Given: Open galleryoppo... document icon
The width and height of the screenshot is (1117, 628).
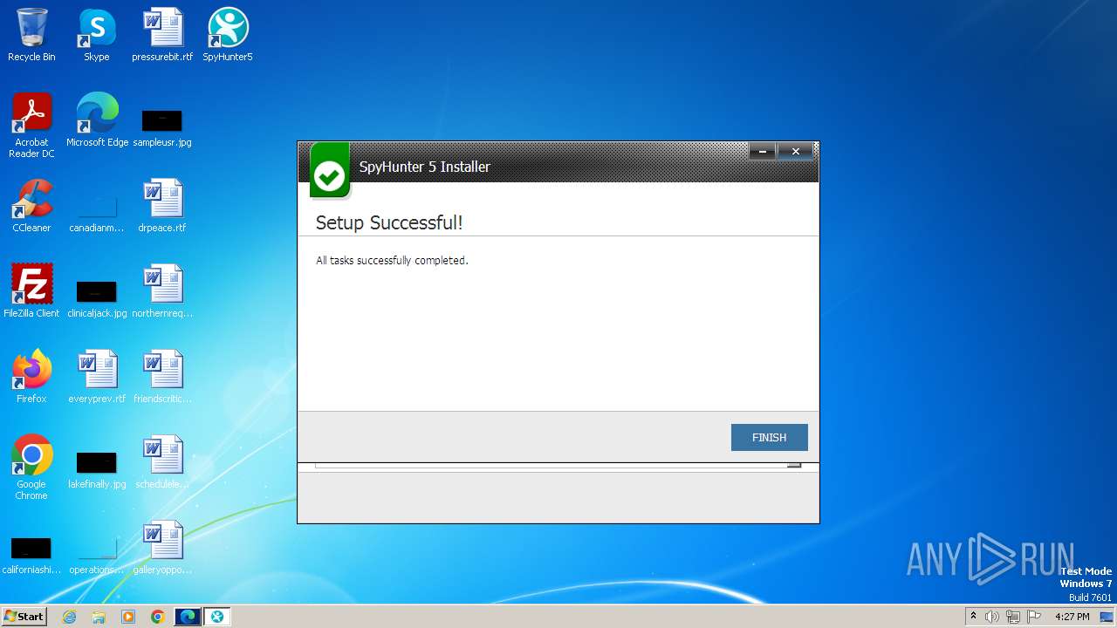Looking at the screenshot, I should (162, 548).
